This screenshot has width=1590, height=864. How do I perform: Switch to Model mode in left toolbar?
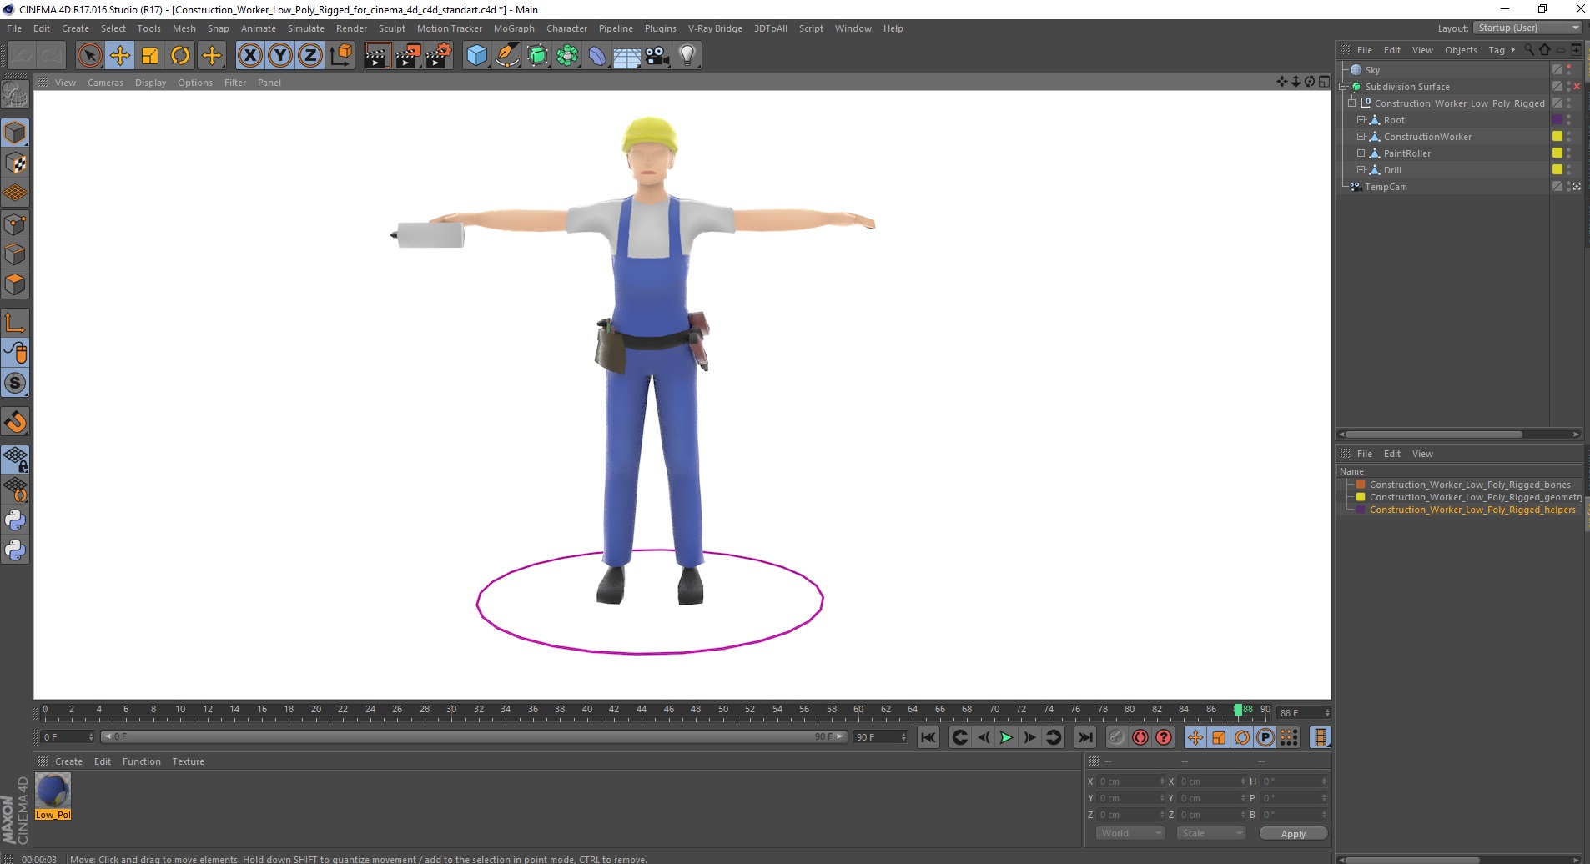15,133
